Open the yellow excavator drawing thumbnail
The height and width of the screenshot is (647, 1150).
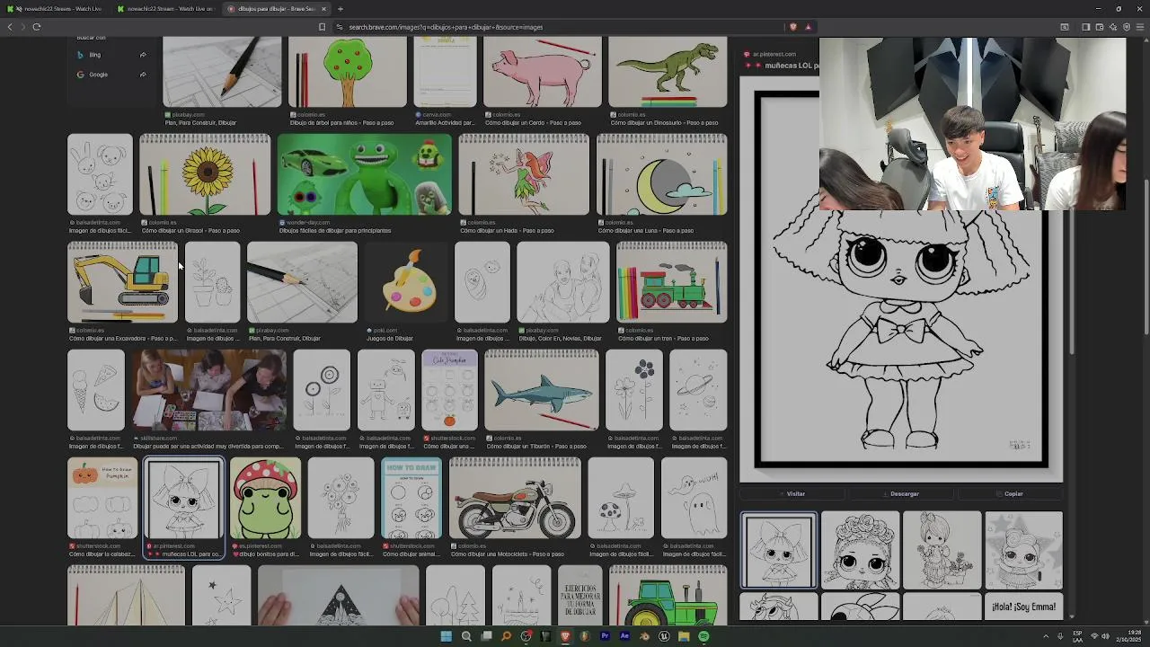(x=122, y=282)
